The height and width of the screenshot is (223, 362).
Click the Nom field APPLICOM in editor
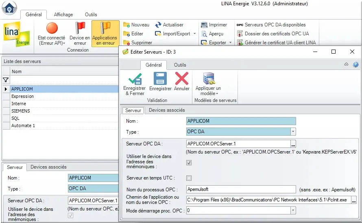[x=241, y=121]
